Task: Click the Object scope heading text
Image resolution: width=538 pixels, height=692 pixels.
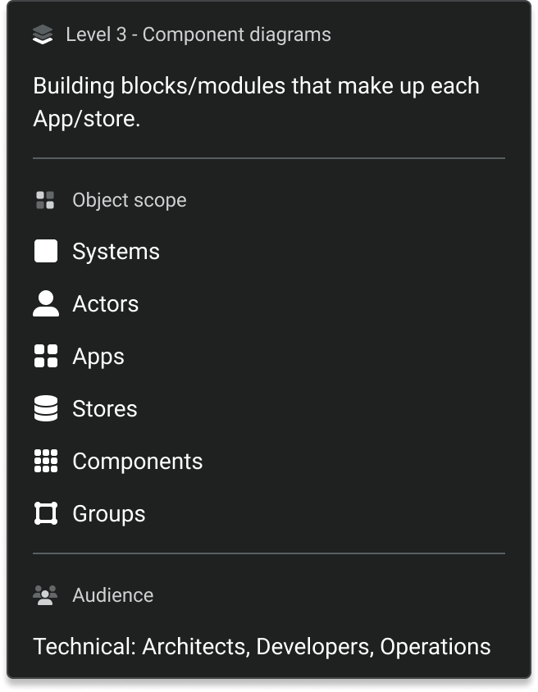Action: pos(130,200)
